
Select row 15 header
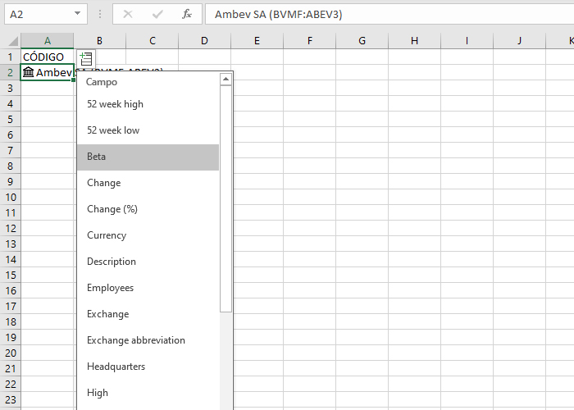click(x=10, y=276)
